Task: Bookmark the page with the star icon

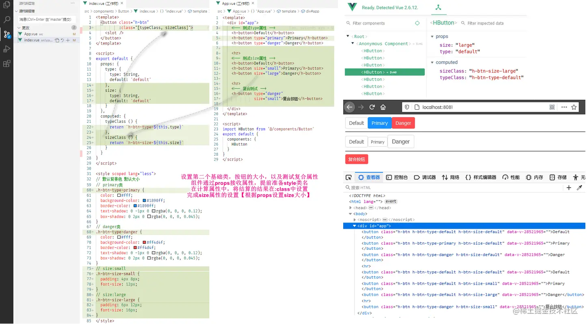Action: point(574,107)
